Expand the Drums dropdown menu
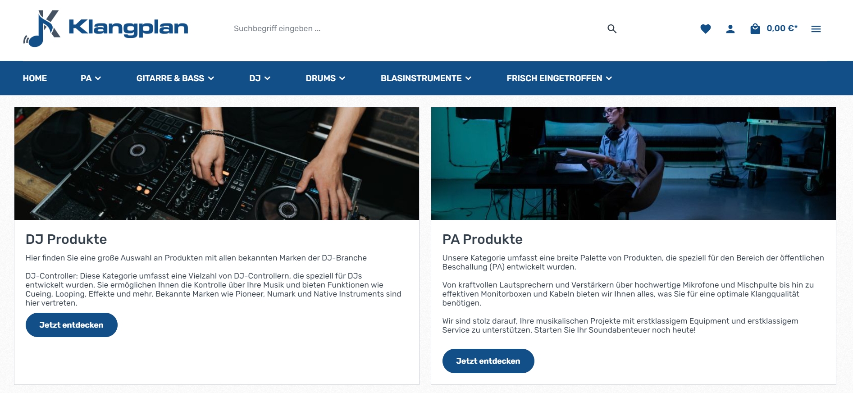Image resolution: width=853 pixels, height=393 pixels. click(x=325, y=78)
